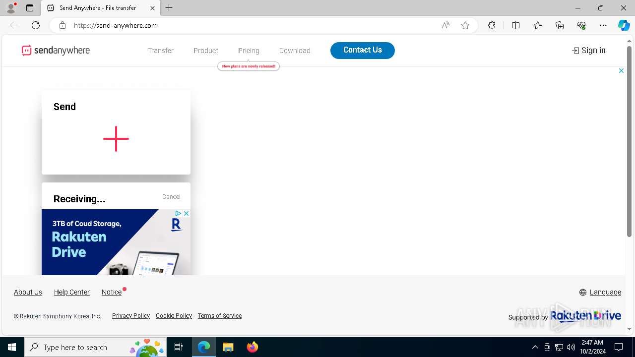View site information lock icon
This screenshot has width=635, height=357.
tap(63, 25)
